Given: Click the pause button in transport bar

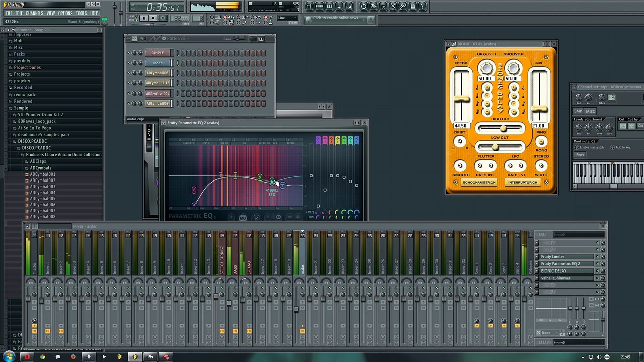Looking at the screenshot, I should click(144, 18).
